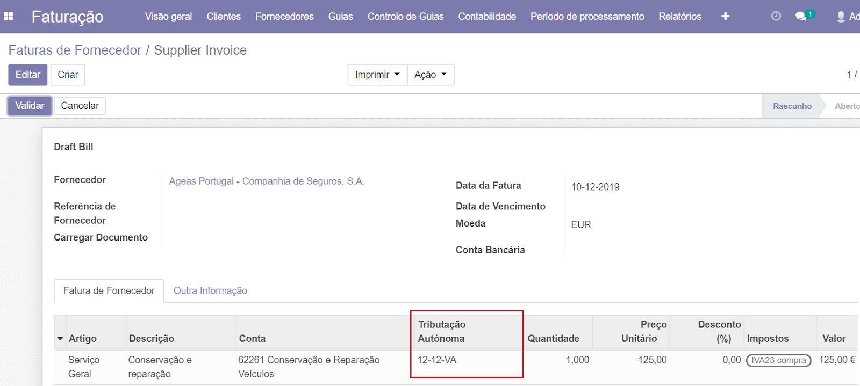Switch to Outra Informação tab
The height and width of the screenshot is (386, 860).
[210, 290]
